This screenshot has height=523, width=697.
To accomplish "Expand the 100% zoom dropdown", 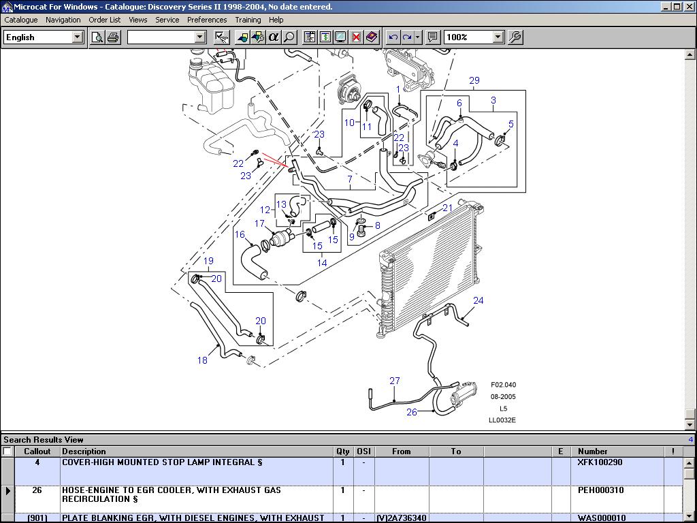I will pyautogui.click(x=498, y=37).
